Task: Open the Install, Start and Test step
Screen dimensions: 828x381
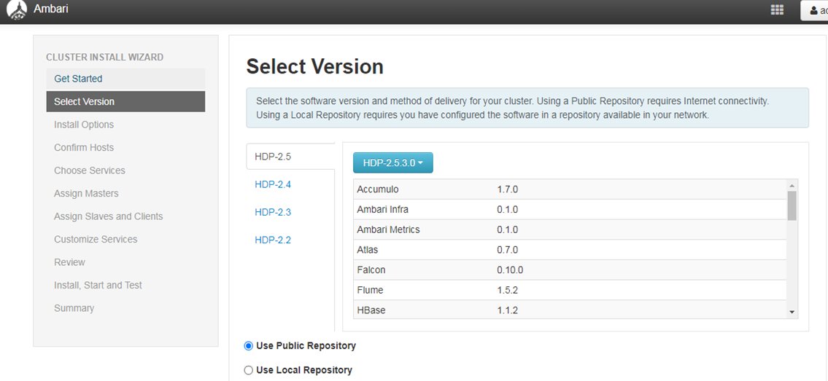Action: click(98, 285)
